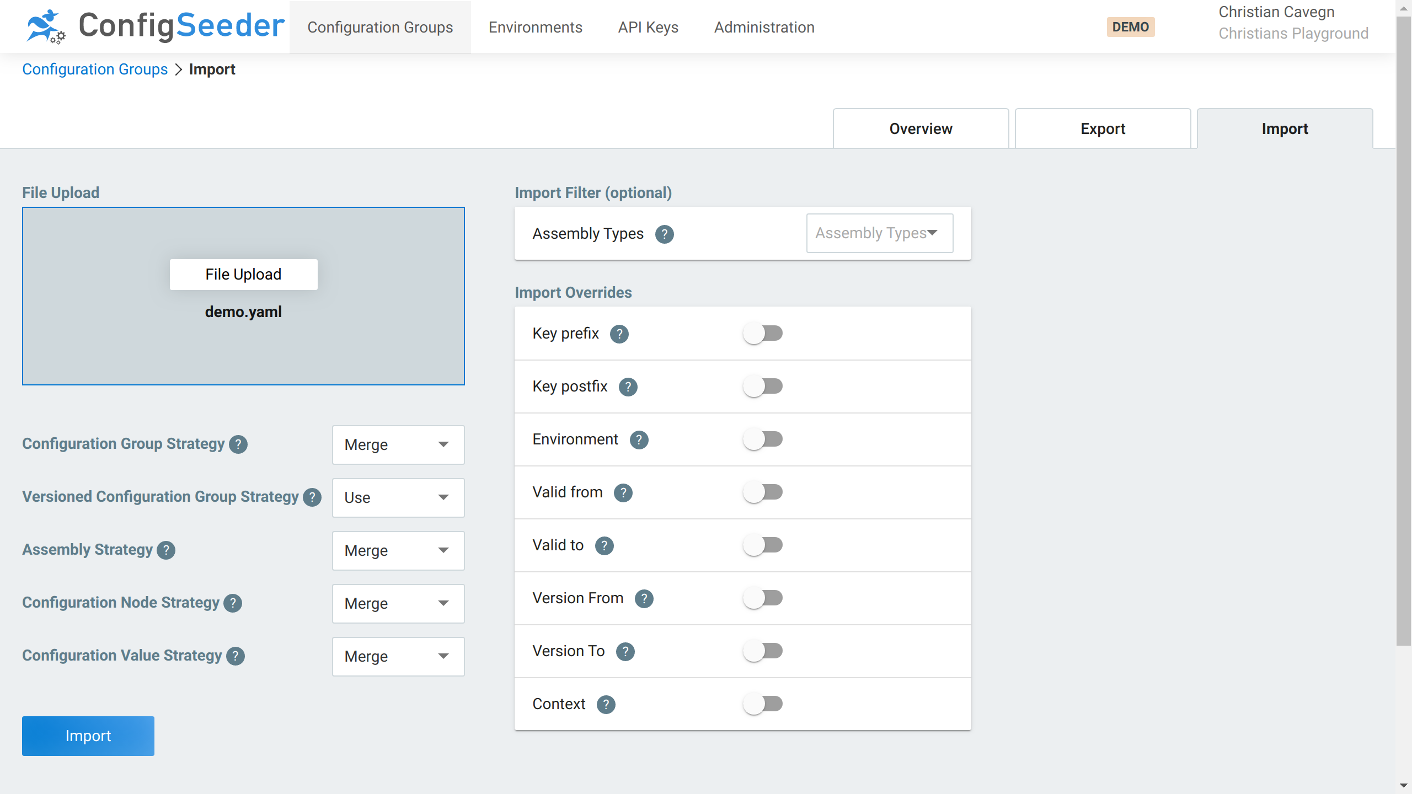Expand the Configuration Group Strategy dropdown
The height and width of the screenshot is (794, 1412).
coord(398,445)
